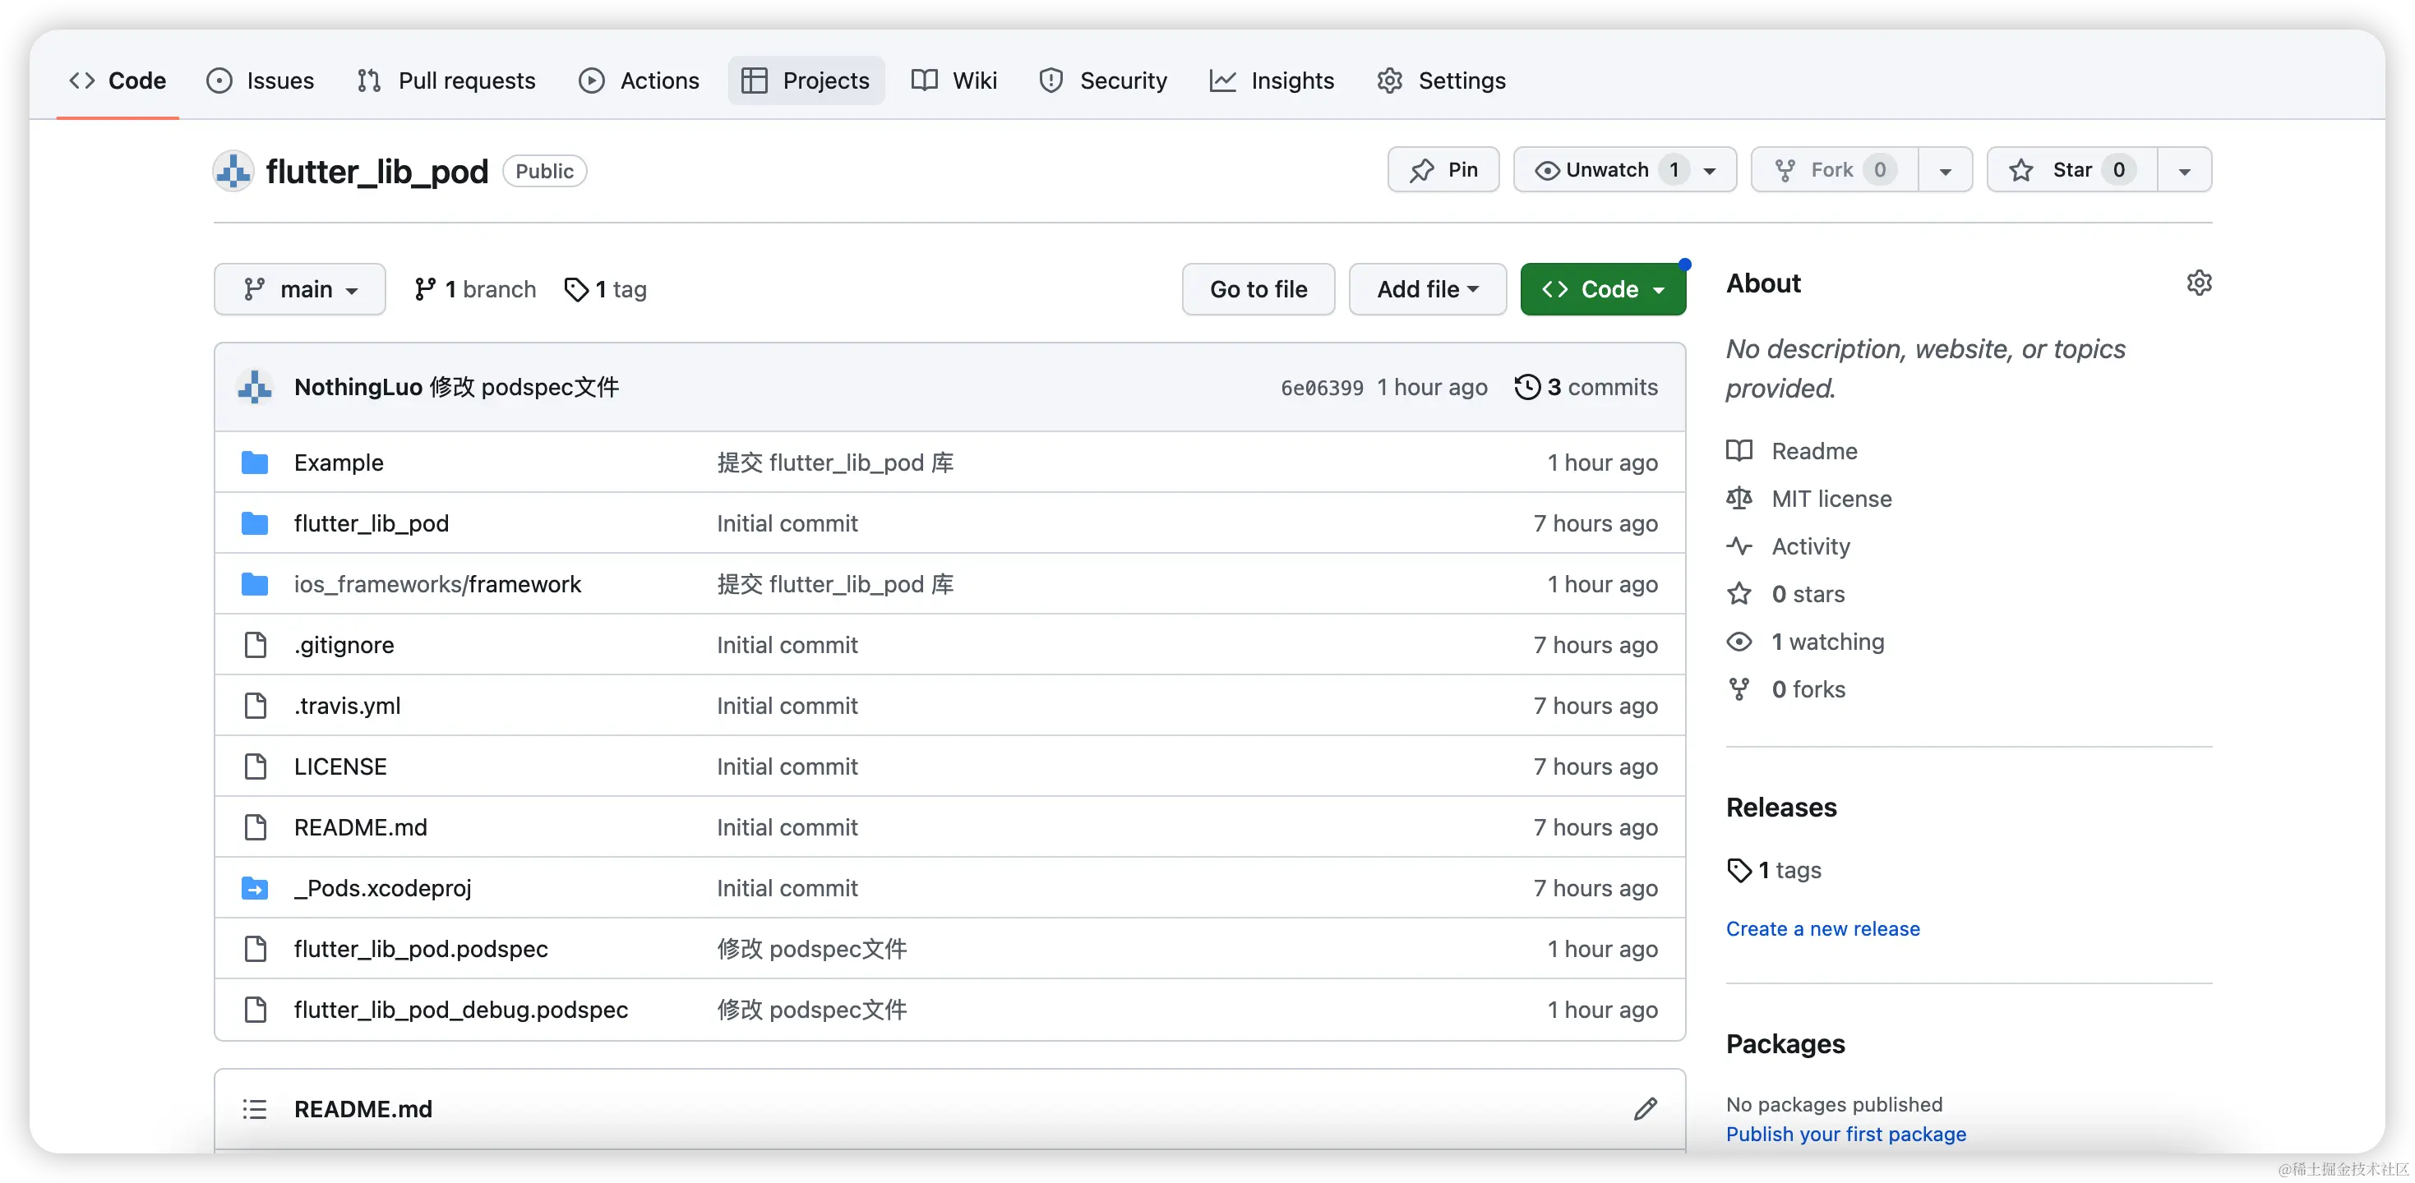Click Create a new release link
2415x1183 pixels.
[1822, 928]
